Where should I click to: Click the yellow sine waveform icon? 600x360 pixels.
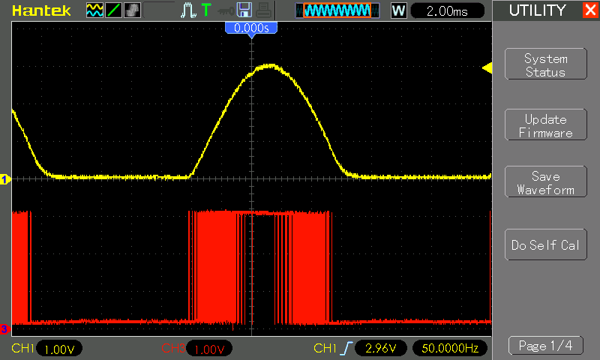95,10
